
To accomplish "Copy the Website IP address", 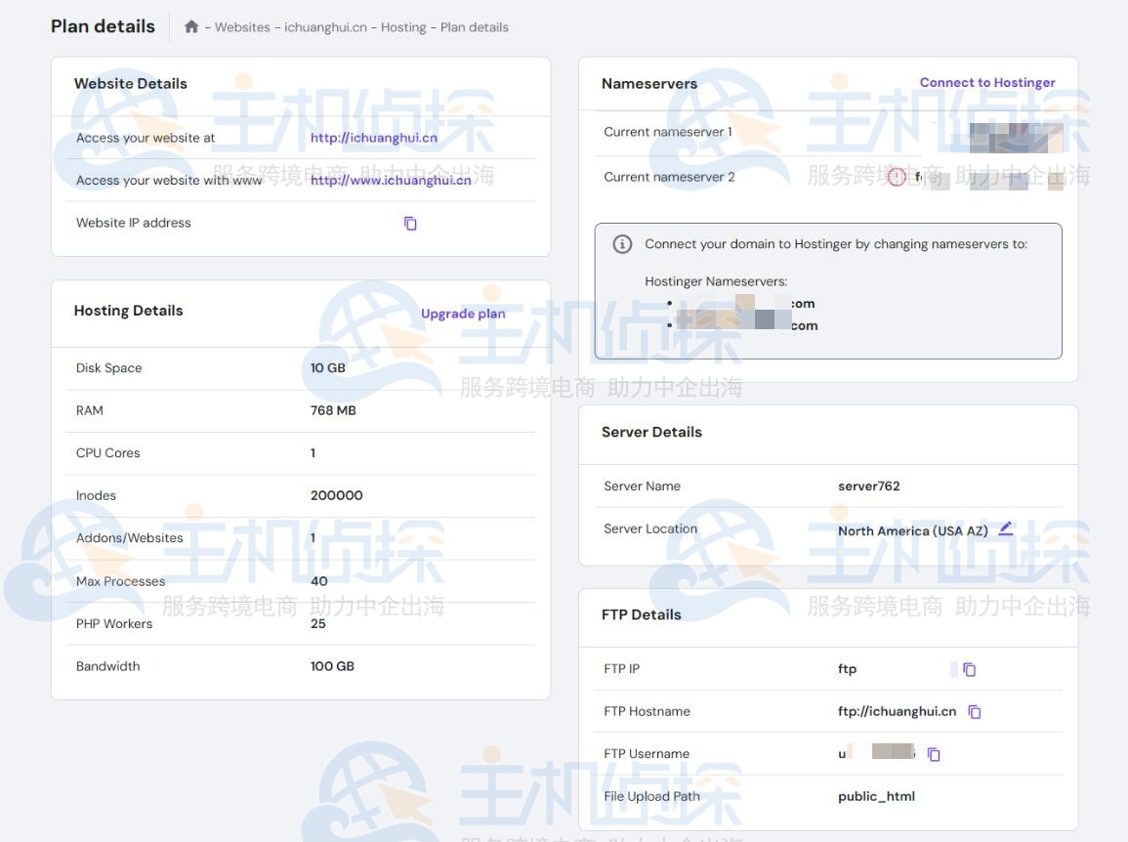I will coord(410,224).
